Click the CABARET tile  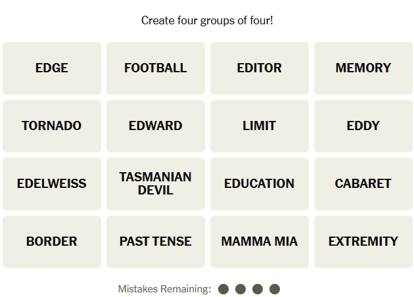coord(363,184)
